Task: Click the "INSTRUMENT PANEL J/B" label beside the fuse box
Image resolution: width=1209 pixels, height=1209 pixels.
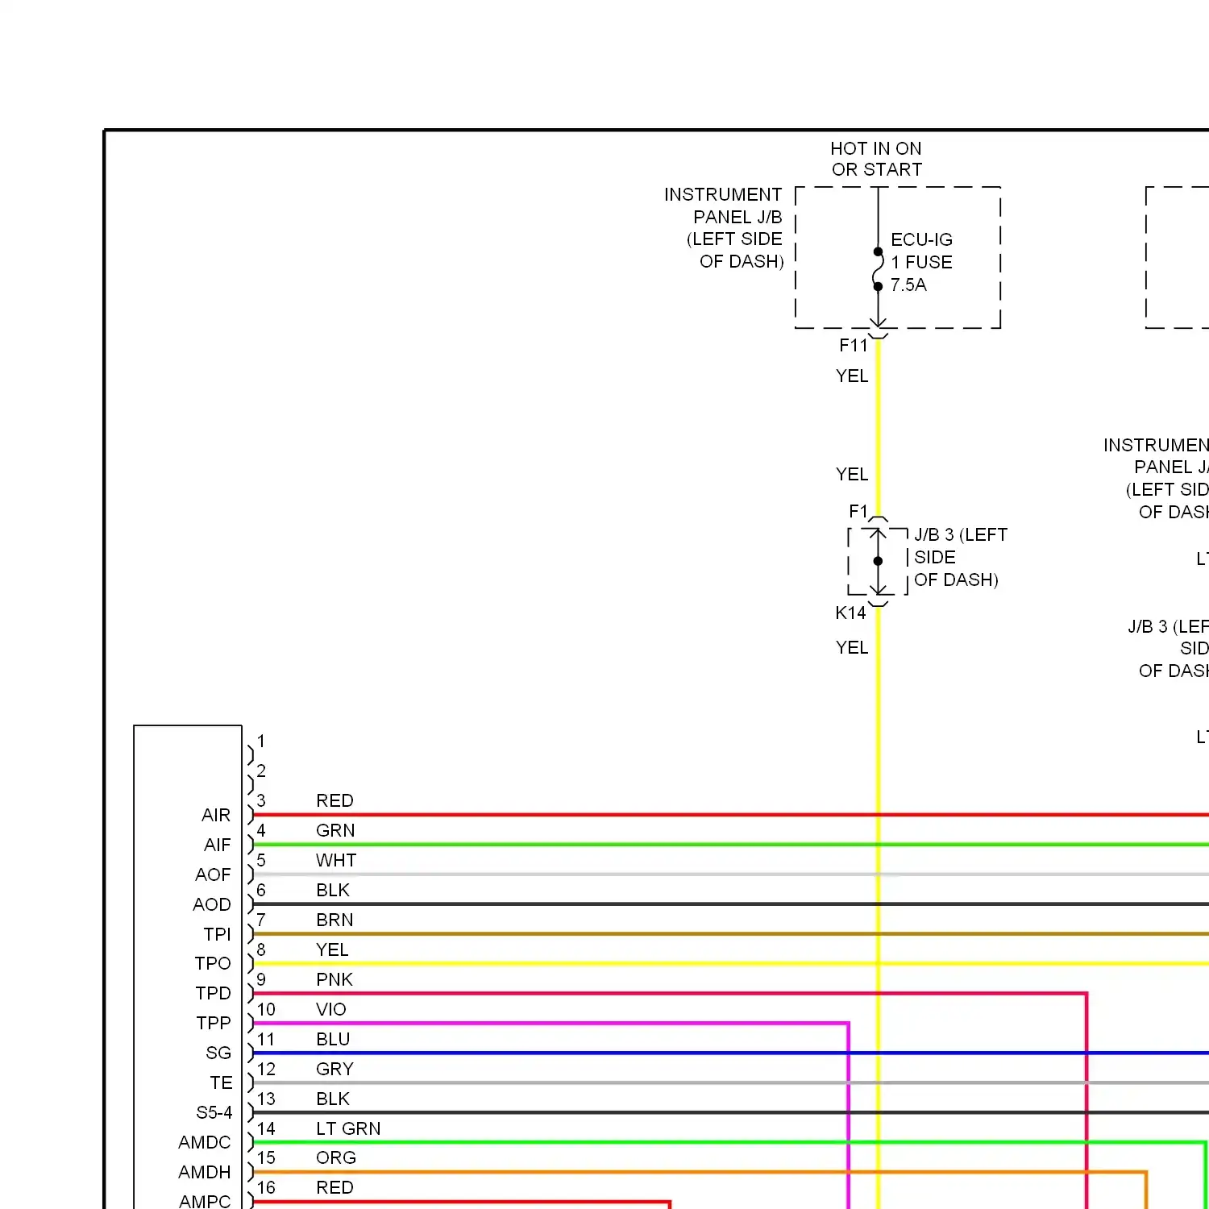Action: pyautogui.click(x=723, y=228)
